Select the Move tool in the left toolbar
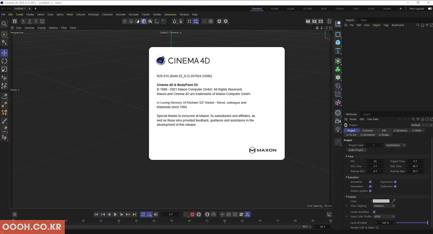 point(4,53)
